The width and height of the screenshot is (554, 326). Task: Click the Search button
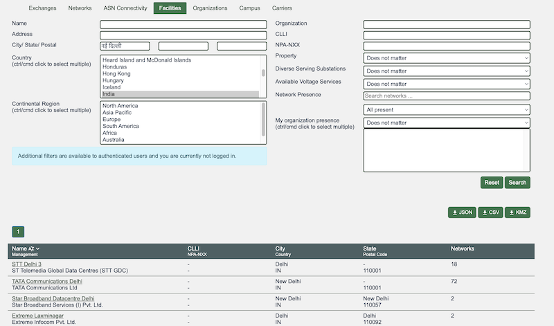(x=517, y=183)
